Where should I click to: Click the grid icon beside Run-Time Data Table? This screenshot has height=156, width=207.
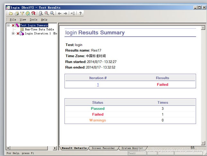[x=22, y=29]
